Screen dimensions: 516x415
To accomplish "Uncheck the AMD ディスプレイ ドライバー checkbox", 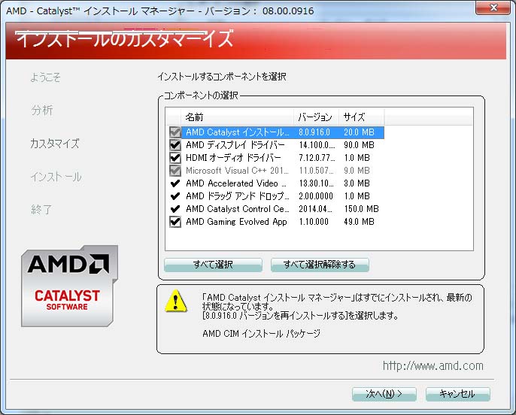I will (175, 145).
